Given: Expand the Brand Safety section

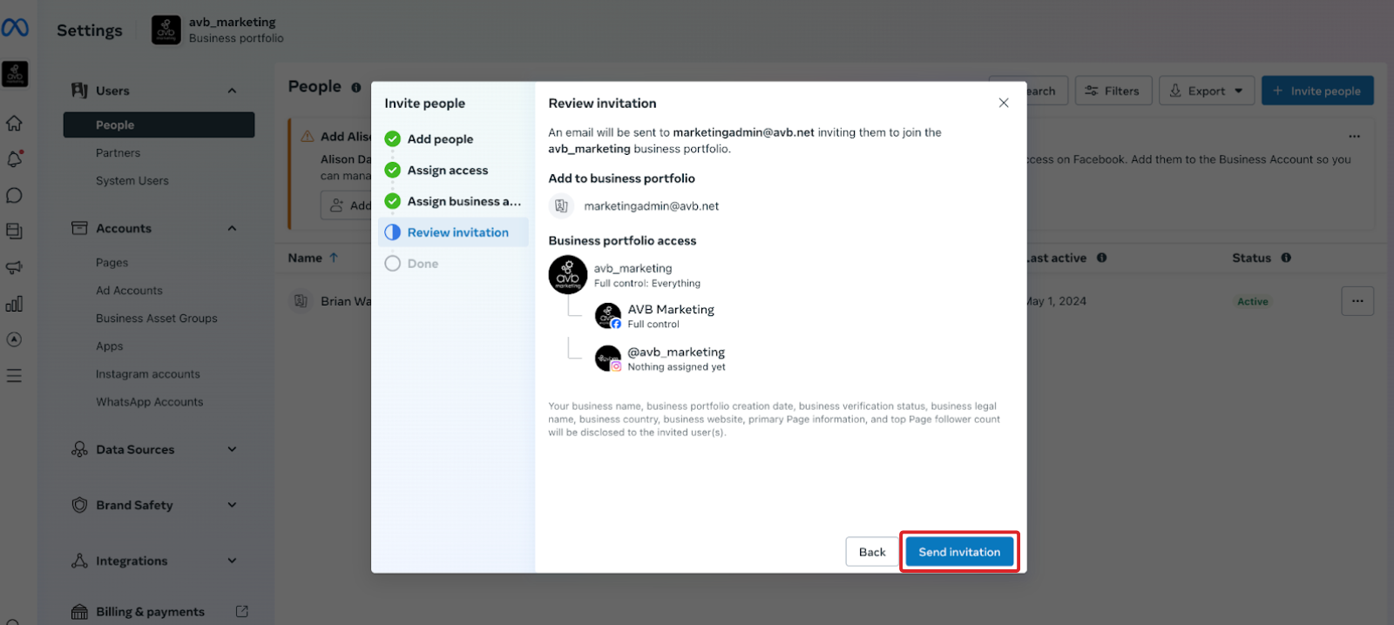Looking at the screenshot, I should click(x=232, y=505).
